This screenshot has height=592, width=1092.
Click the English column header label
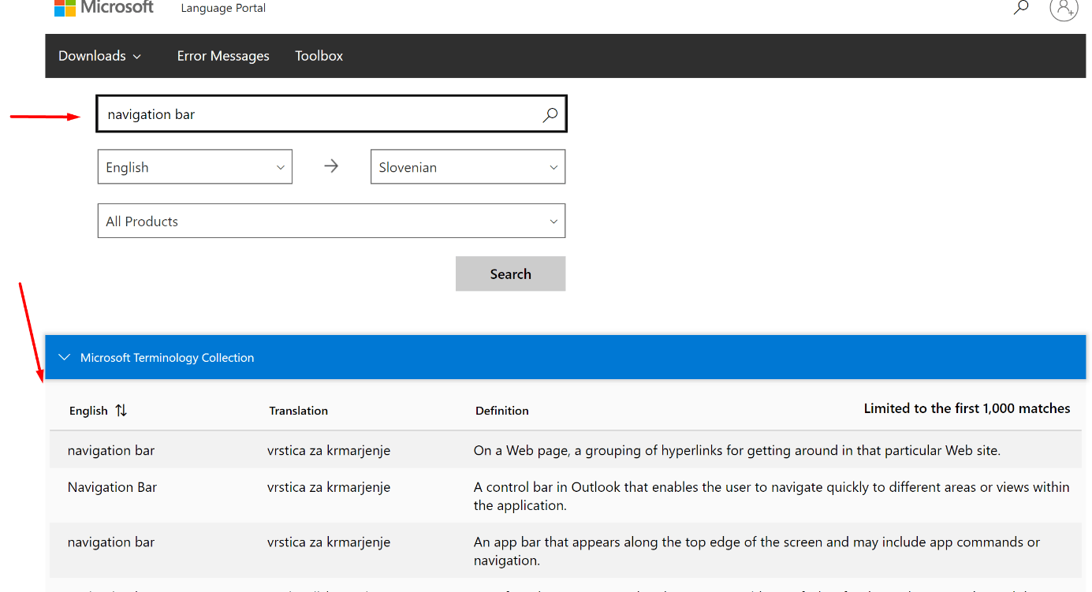tap(88, 411)
